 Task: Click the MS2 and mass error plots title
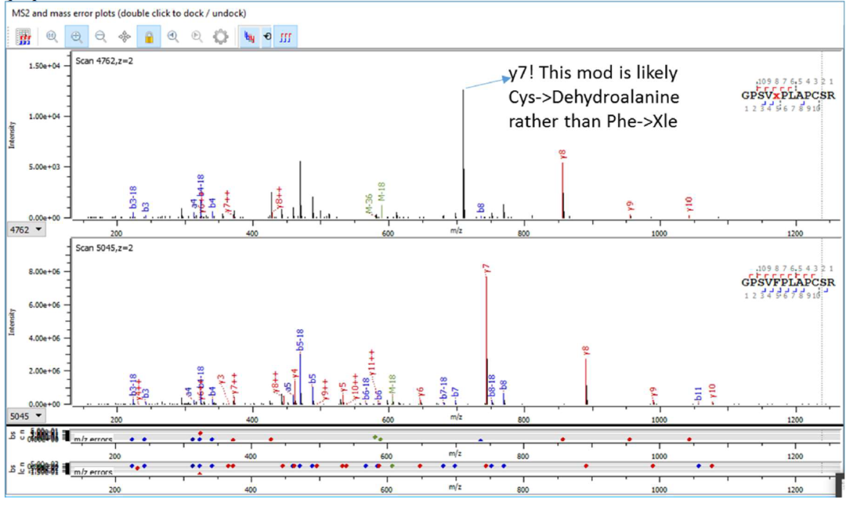coord(129,13)
